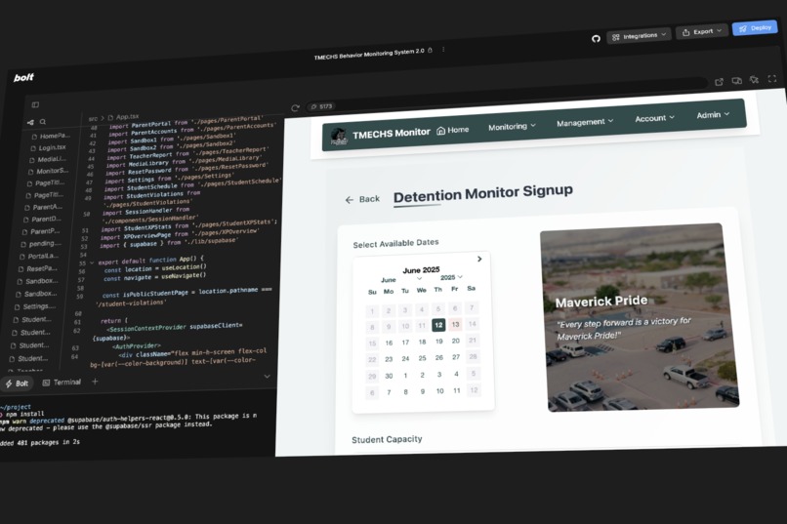Click the Back arrow icon

click(x=350, y=200)
